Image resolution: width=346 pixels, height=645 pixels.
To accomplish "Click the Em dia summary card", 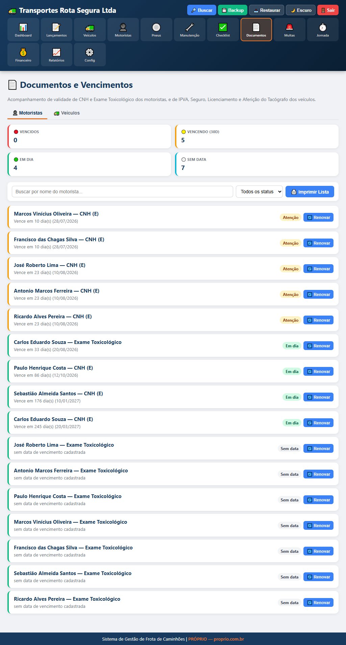I will tap(89, 164).
